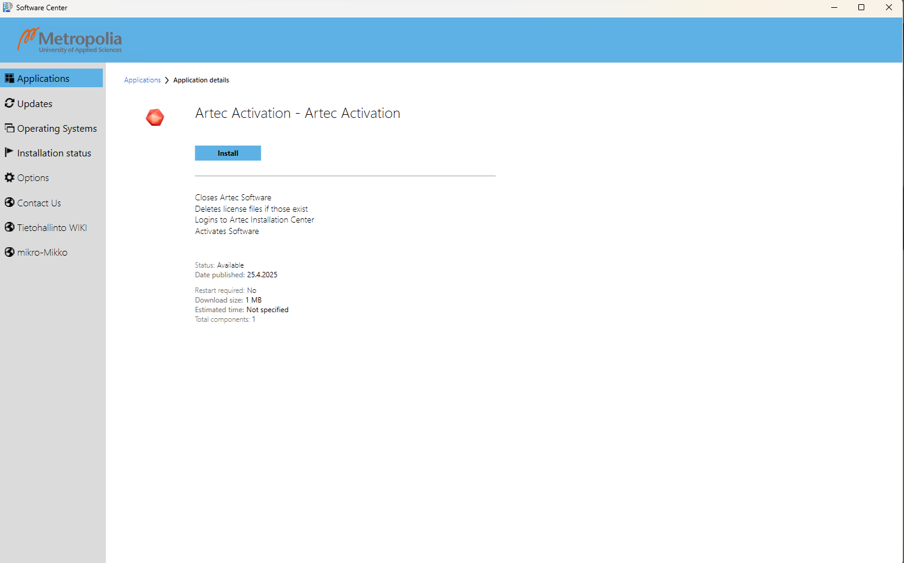
Task: Click the Options gear icon
Action: click(x=9, y=177)
